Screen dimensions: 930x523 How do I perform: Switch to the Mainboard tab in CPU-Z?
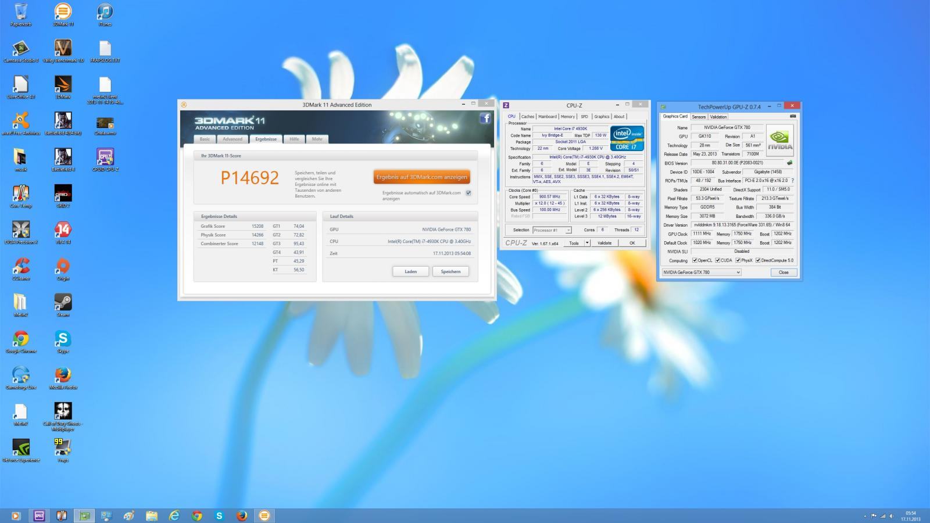(548, 116)
